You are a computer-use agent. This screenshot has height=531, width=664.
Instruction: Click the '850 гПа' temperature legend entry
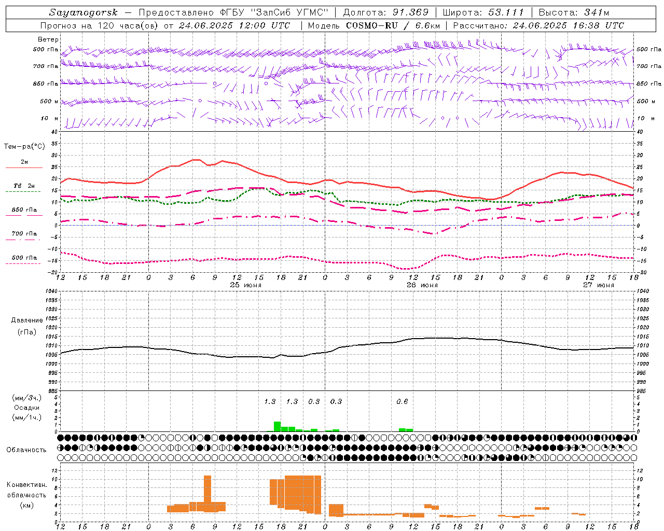coord(24,210)
